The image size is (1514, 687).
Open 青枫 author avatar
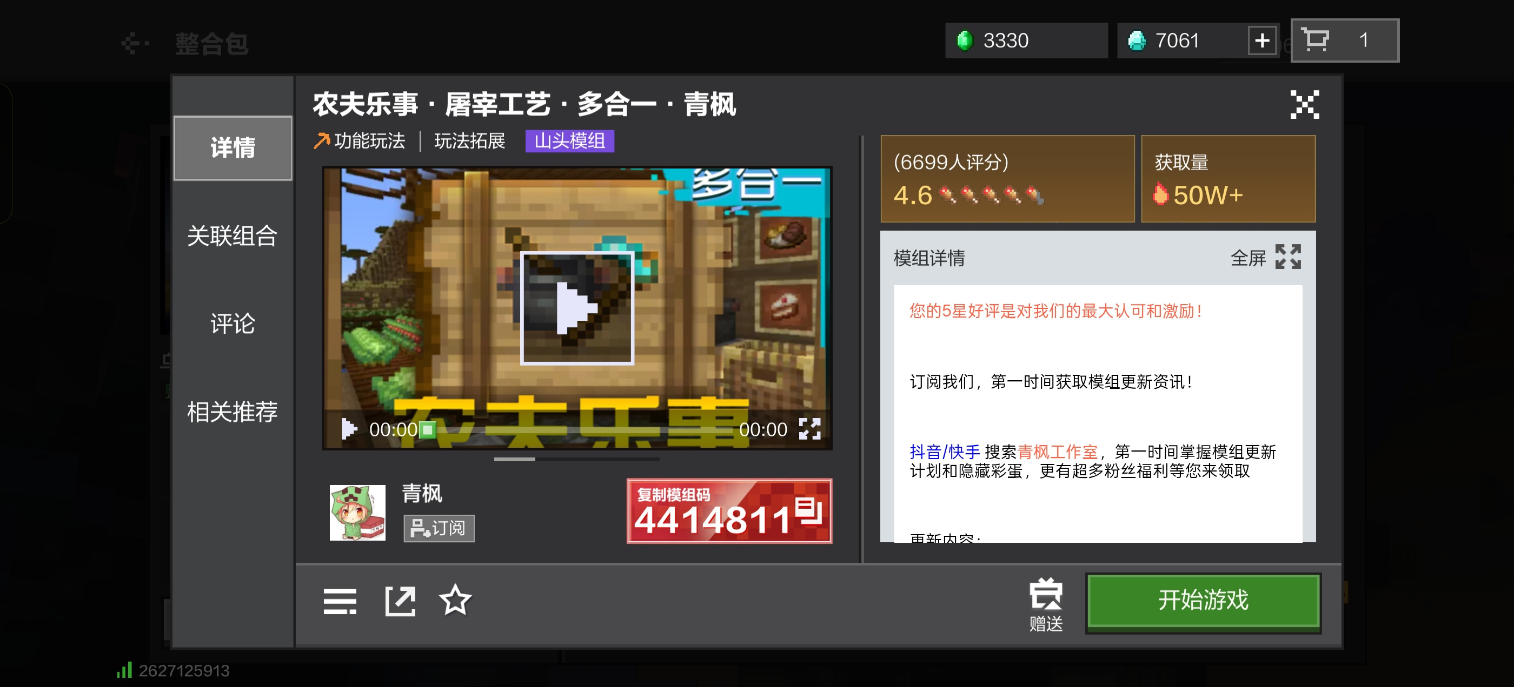(357, 512)
